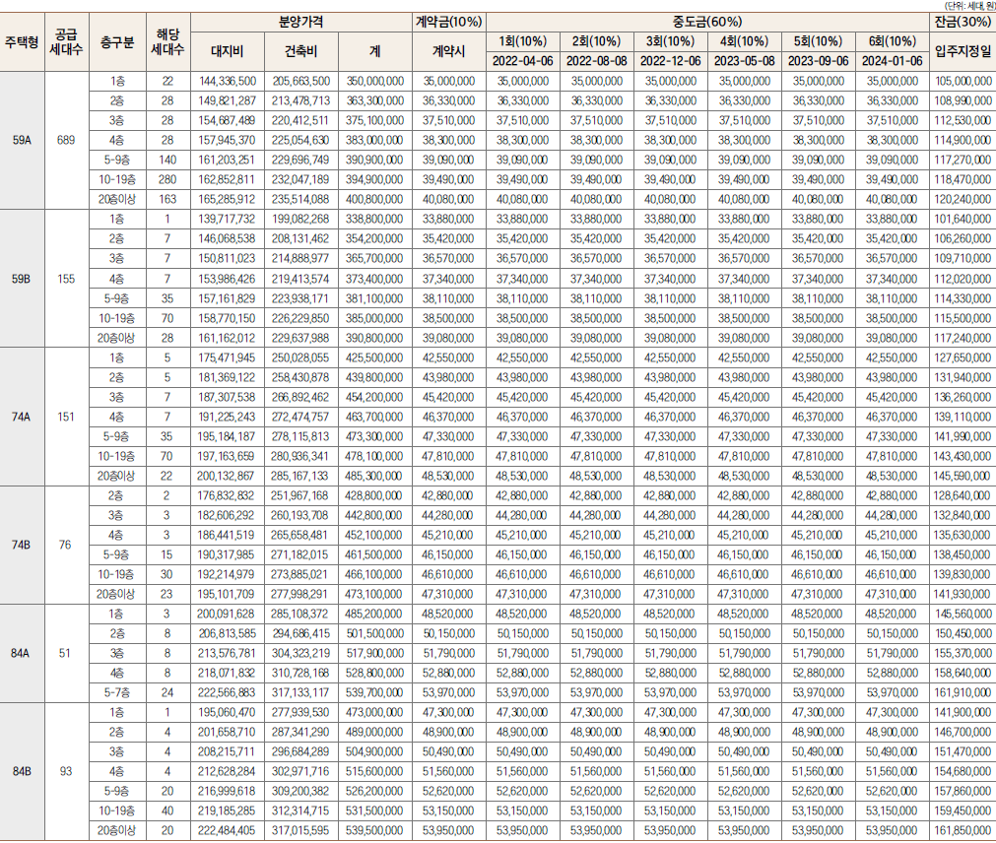Image resolution: width=996 pixels, height=843 pixels.
Task: Select the 5-7층 floor cell
Action: pyautogui.click(x=117, y=692)
